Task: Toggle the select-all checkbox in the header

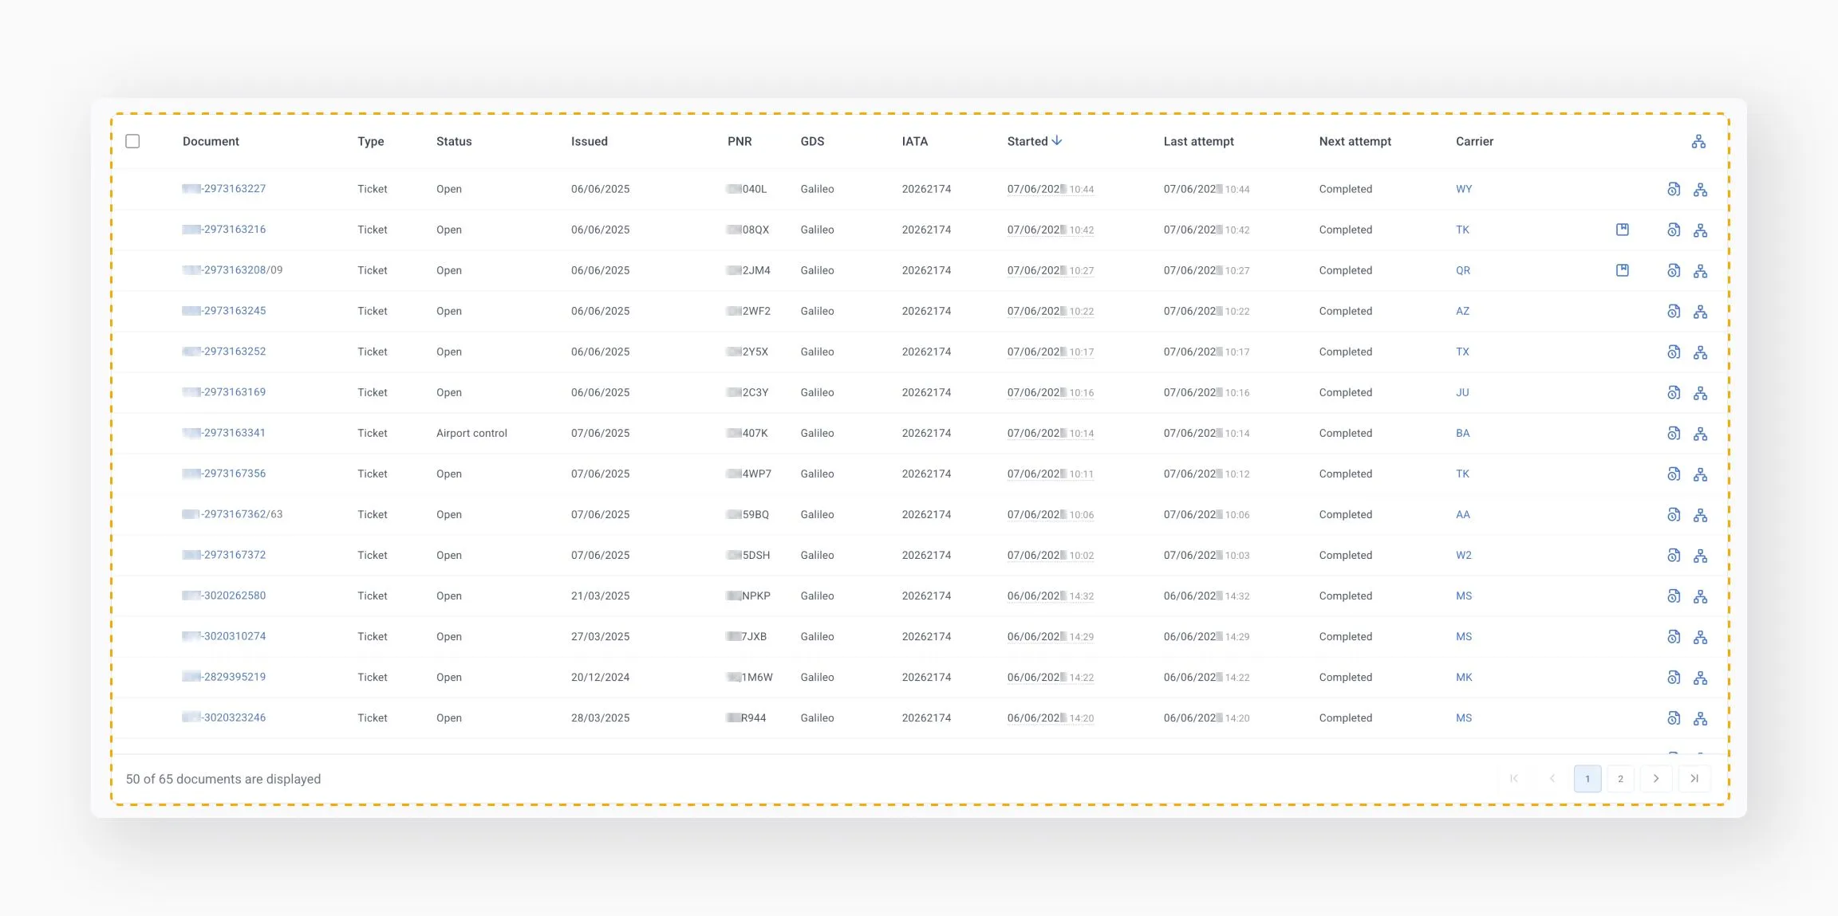Action: pyautogui.click(x=132, y=141)
